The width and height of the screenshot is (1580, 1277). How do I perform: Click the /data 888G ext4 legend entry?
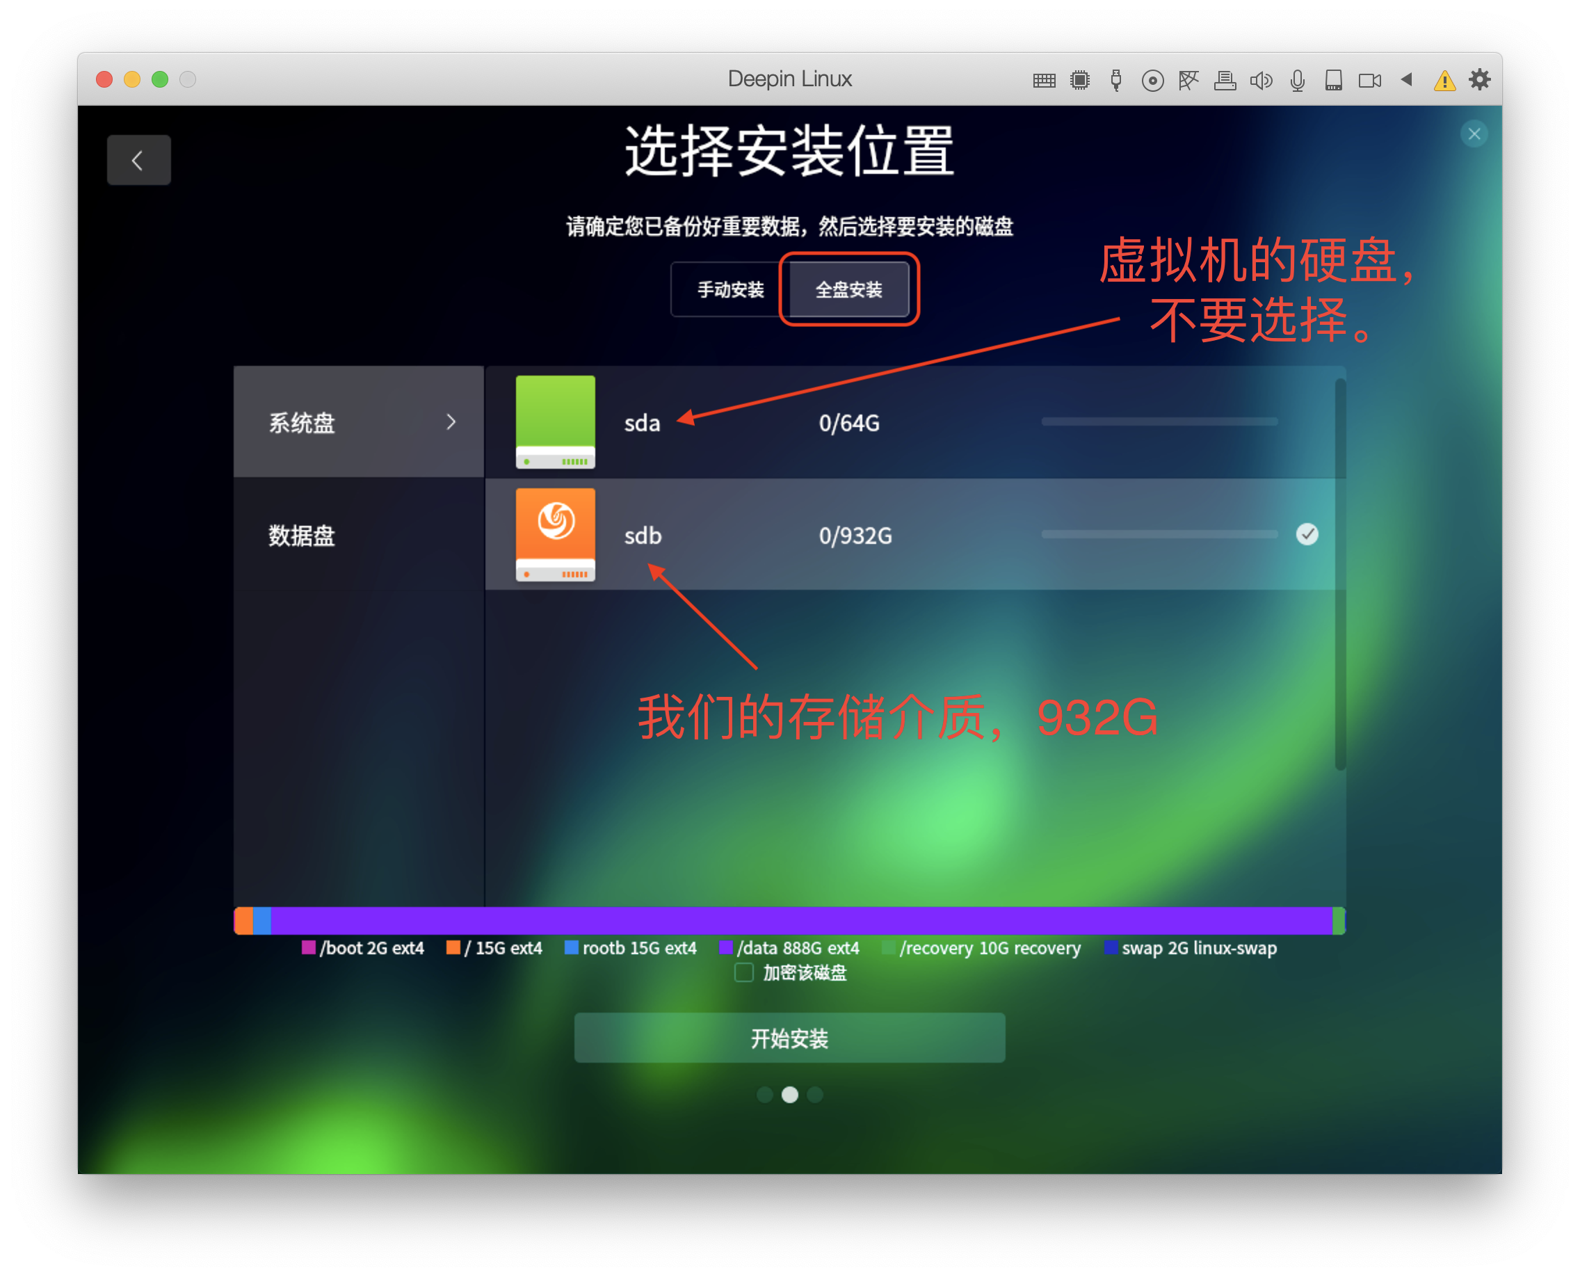click(789, 948)
